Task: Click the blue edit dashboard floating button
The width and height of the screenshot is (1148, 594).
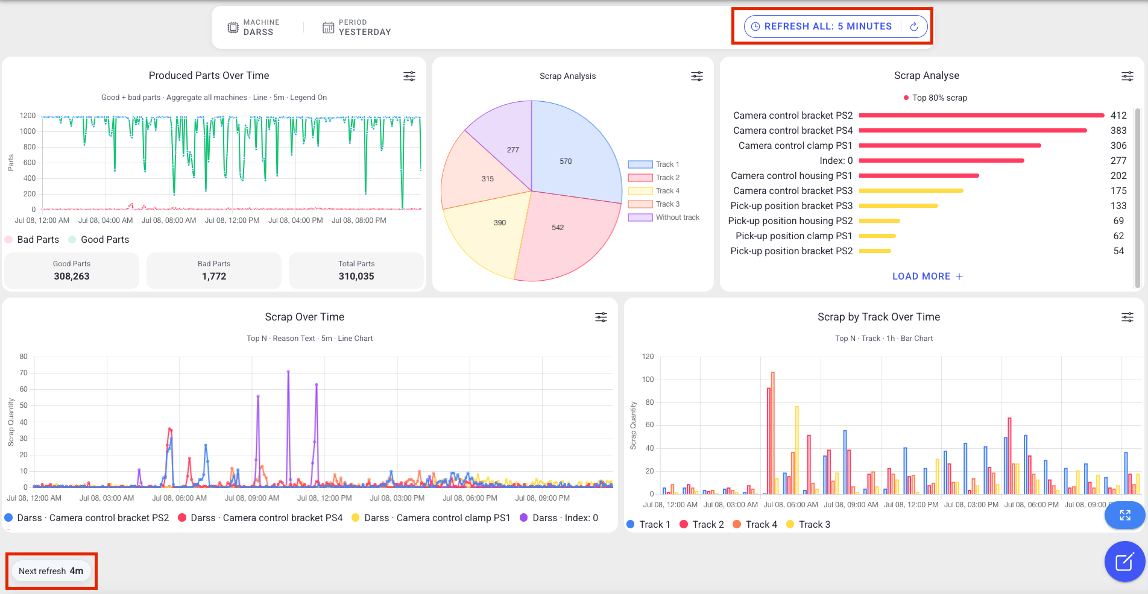Action: pos(1125,562)
